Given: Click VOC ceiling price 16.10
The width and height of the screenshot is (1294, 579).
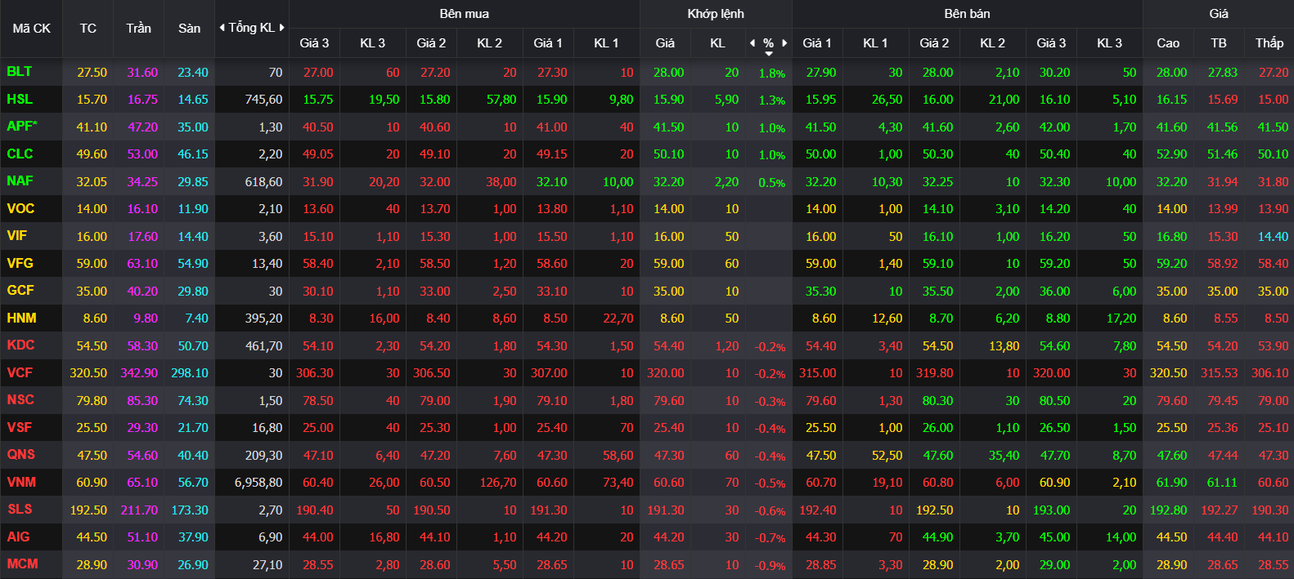Looking at the screenshot, I should pyautogui.click(x=142, y=209).
